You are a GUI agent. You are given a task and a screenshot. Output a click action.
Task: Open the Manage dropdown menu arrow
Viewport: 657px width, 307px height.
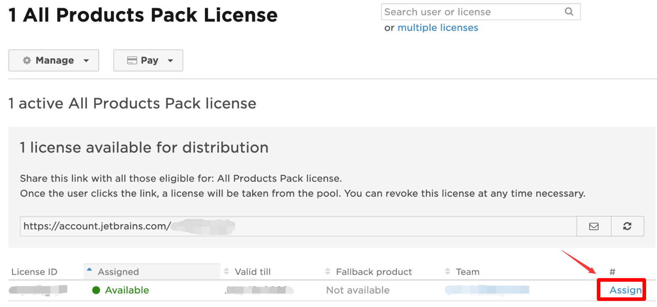click(86, 61)
